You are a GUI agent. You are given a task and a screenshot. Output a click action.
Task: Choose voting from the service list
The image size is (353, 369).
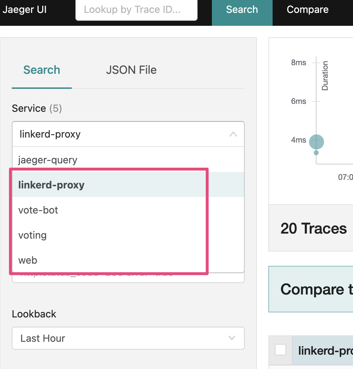(128, 235)
